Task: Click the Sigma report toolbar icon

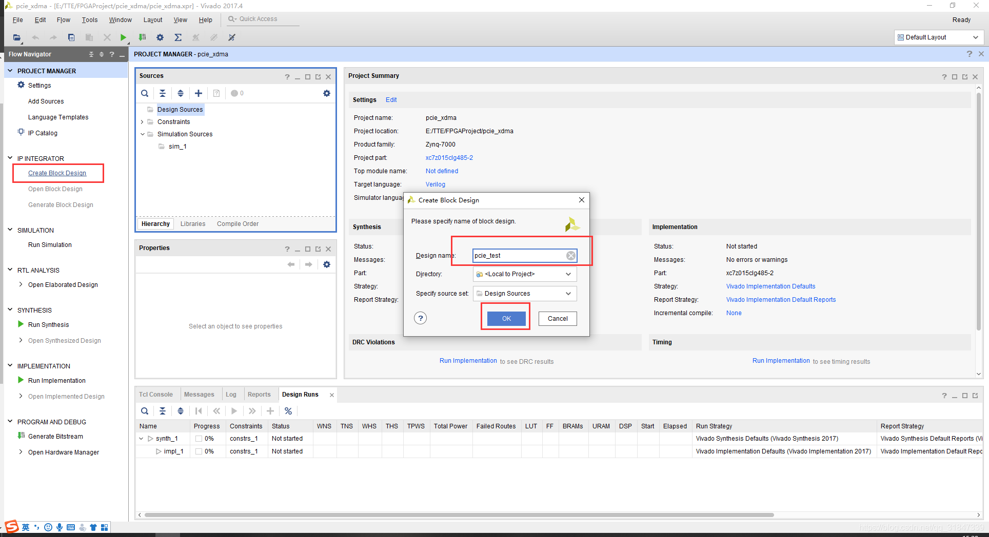Action: click(178, 37)
